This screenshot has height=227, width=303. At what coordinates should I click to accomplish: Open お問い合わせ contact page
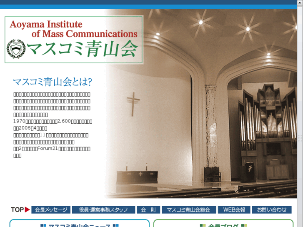[272, 210]
